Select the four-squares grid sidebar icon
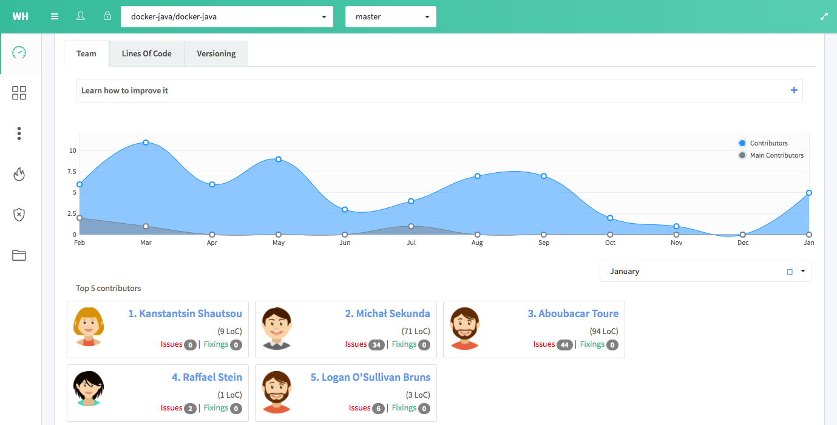 click(19, 93)
